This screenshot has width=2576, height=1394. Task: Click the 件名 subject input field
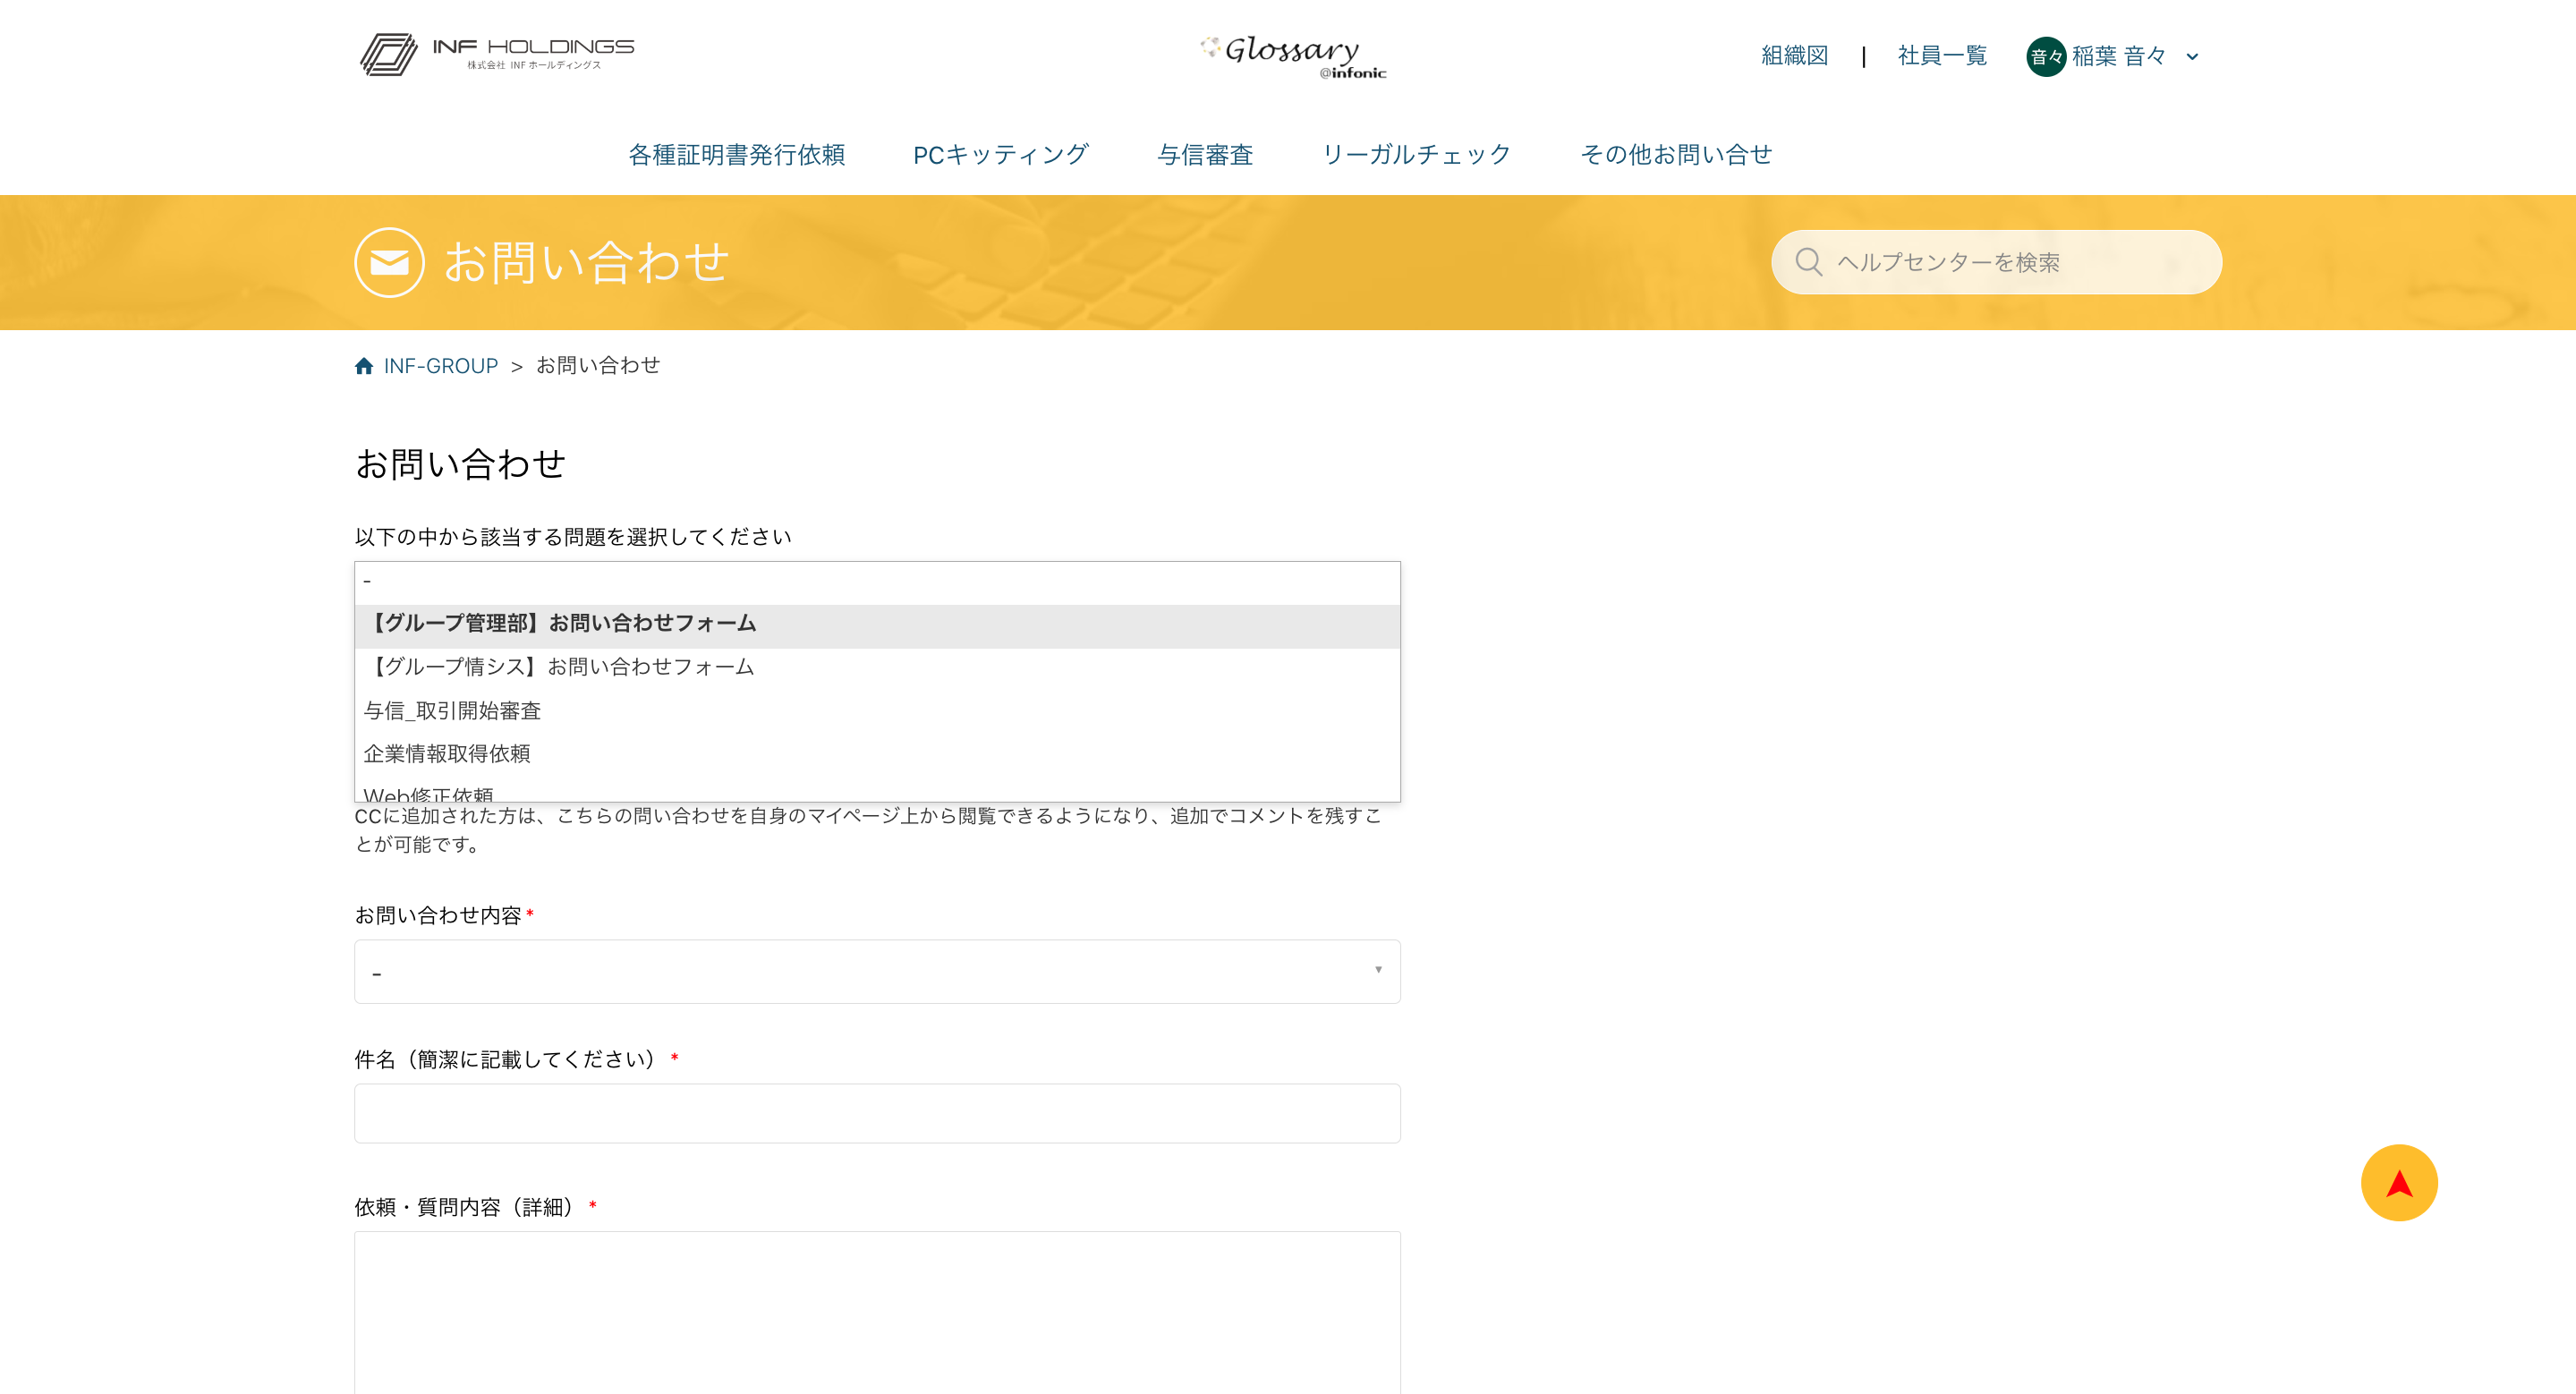pyautogui.click(x=876, y=1112)
